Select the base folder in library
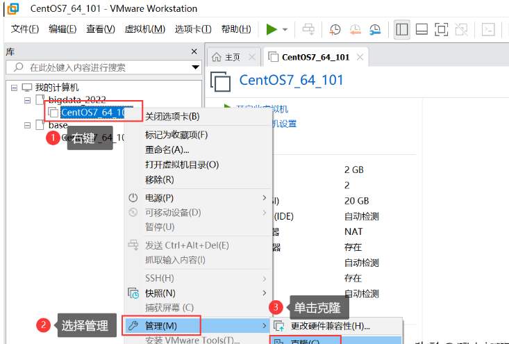The width and height of the screenshot is (509, 344). click(x=58, y=125)
